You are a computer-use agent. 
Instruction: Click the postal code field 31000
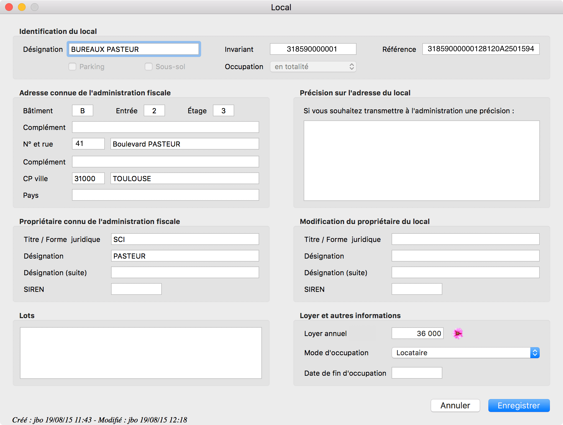[x=88, y=178]
